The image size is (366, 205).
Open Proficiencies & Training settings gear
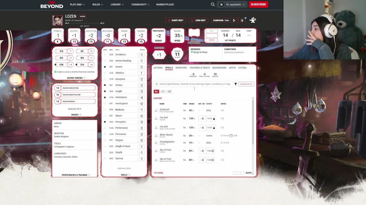89,175
